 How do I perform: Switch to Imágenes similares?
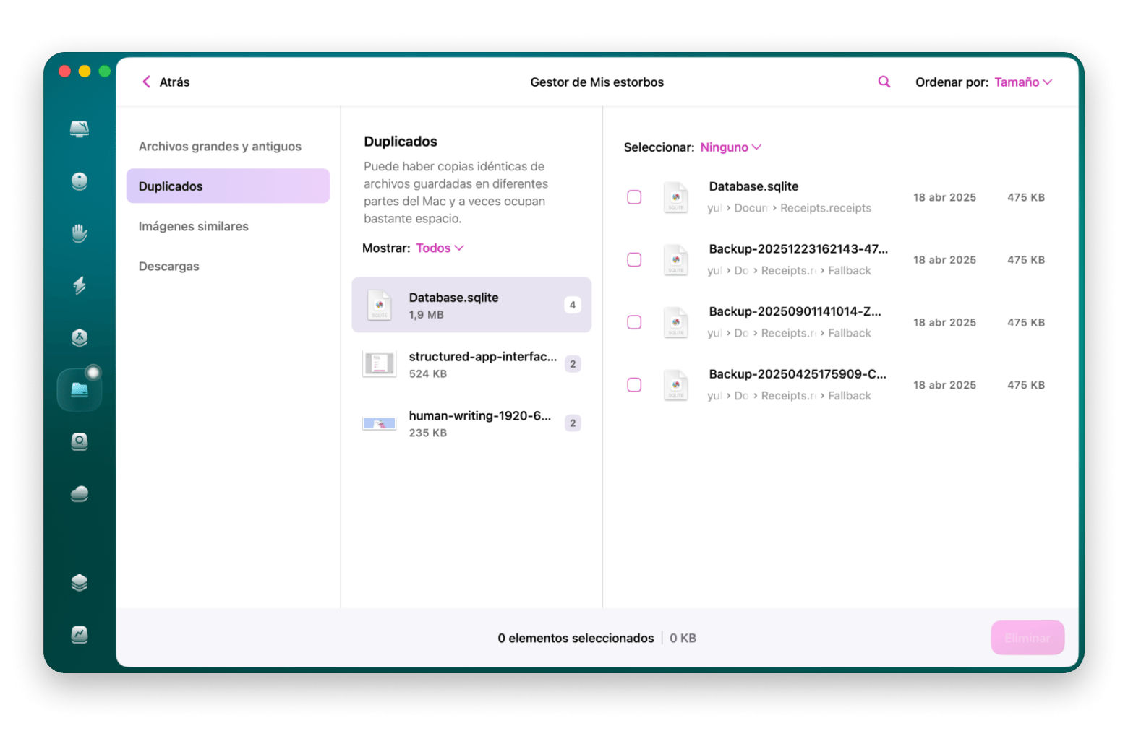coord(194,227)
